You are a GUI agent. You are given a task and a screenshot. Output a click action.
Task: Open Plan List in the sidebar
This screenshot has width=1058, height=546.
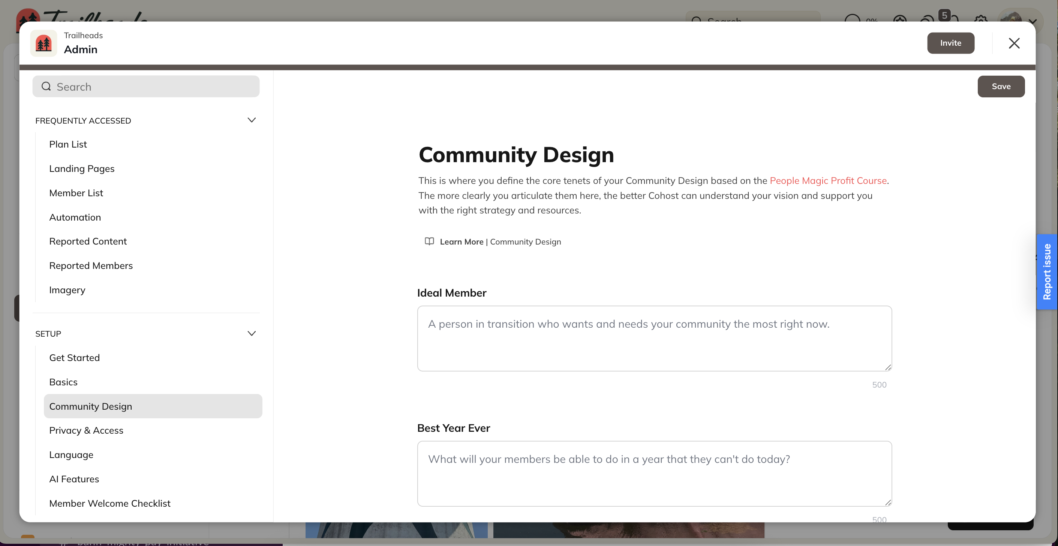coord(68,145)
